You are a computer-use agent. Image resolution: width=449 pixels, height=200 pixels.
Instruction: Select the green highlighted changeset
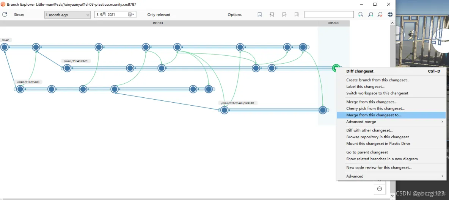(336, 68)
